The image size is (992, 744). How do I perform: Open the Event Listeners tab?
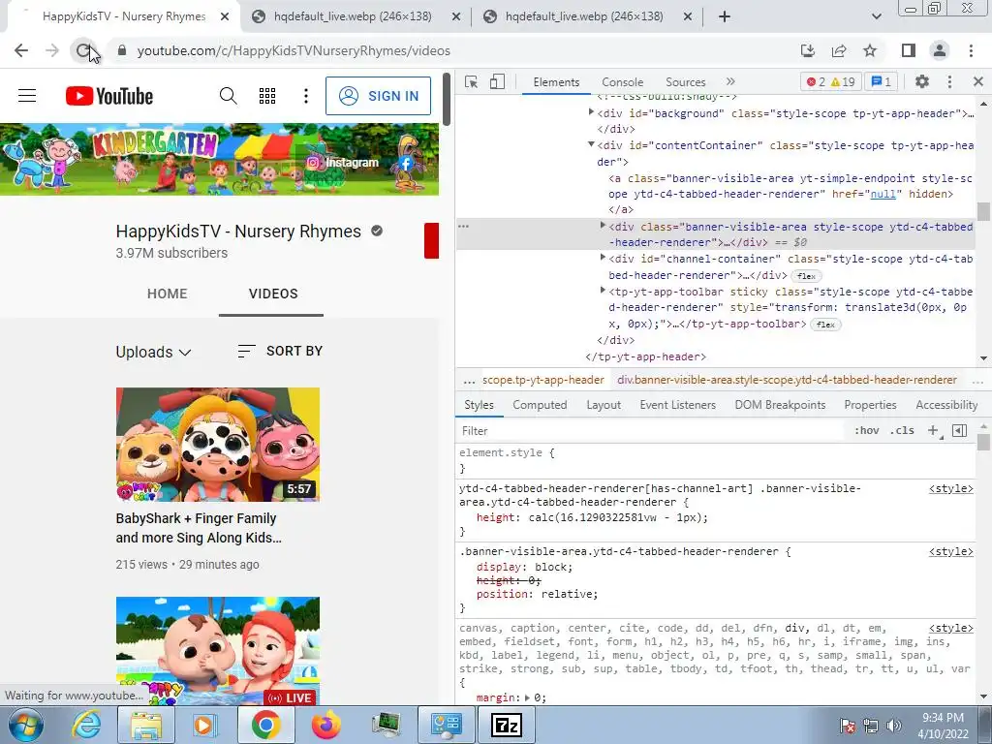coord(677,405)
